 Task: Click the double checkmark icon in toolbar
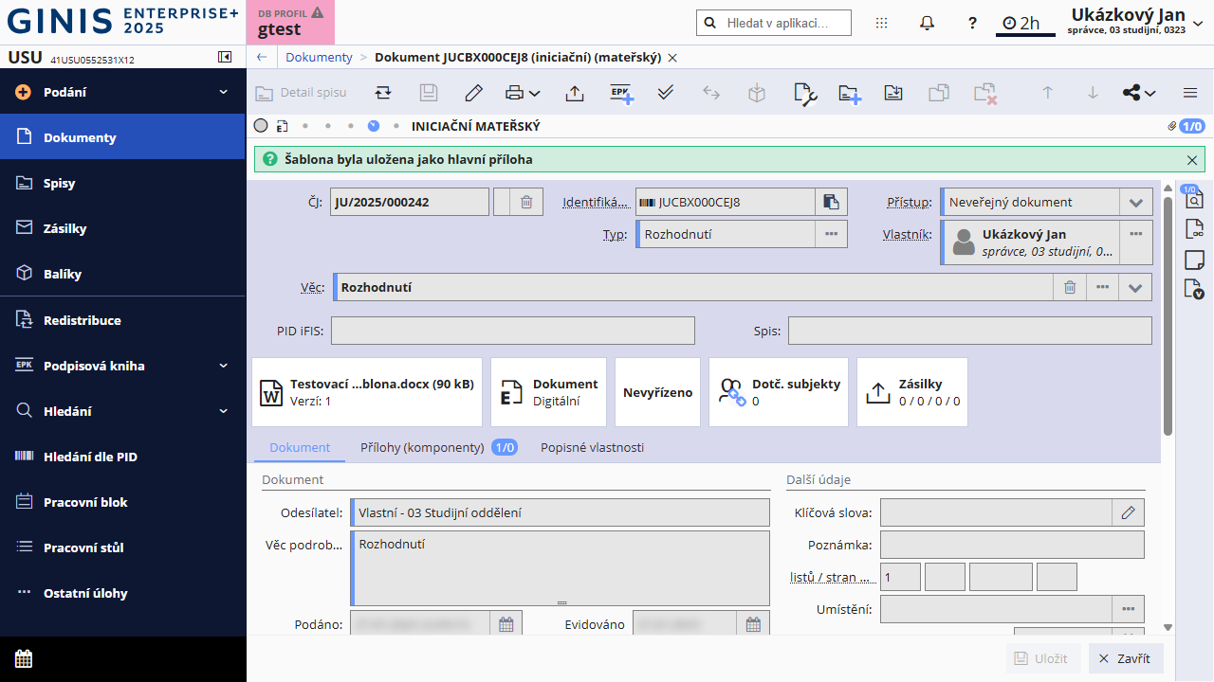(x=666, y=93)
